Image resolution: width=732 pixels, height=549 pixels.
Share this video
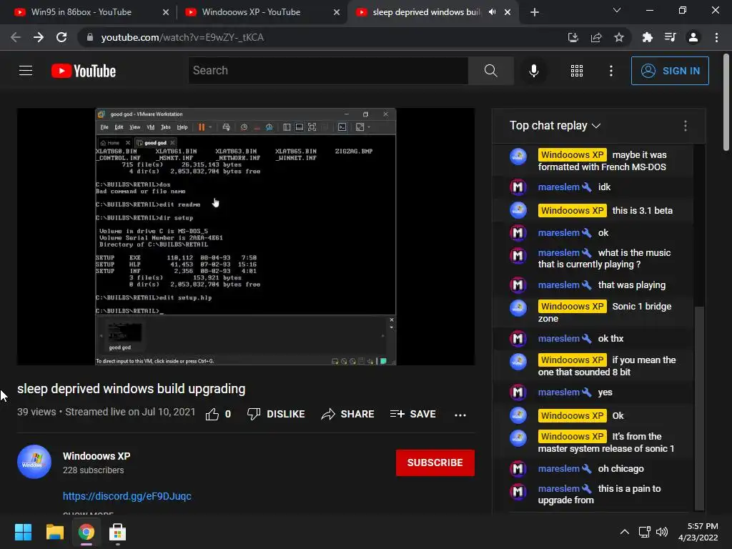click(347, 414)
